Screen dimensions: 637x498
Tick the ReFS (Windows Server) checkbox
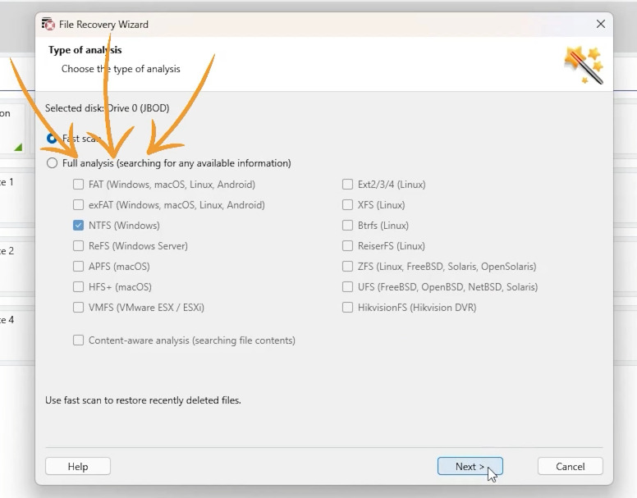pos(78,245)
